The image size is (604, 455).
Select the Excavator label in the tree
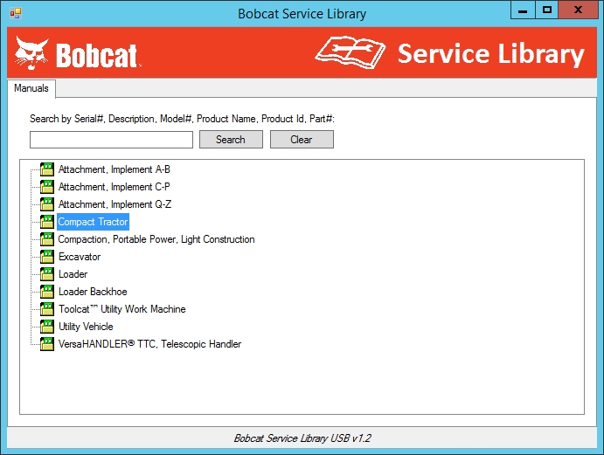pyautogui.click(x=79, y=257)
